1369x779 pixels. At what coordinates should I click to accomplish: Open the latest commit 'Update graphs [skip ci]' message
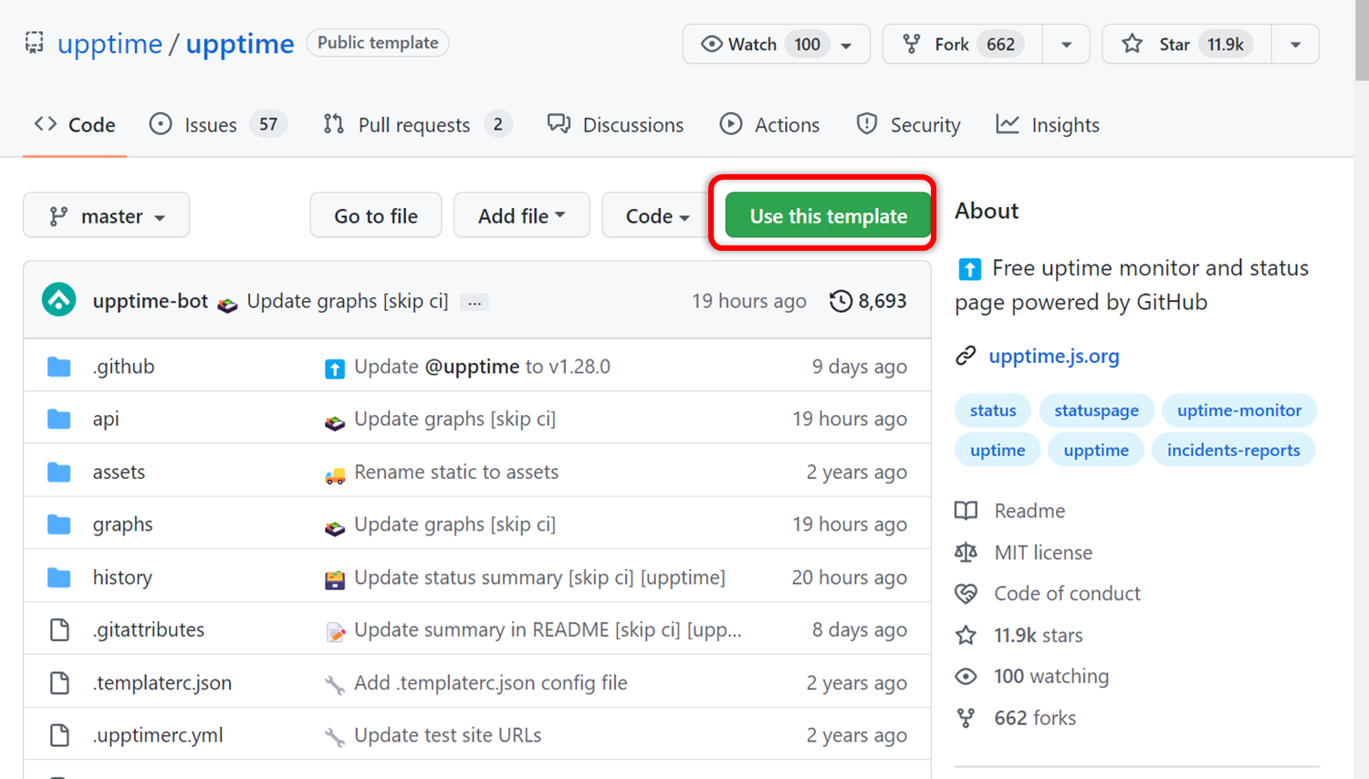pyautogui.click(x=348, y=301)
